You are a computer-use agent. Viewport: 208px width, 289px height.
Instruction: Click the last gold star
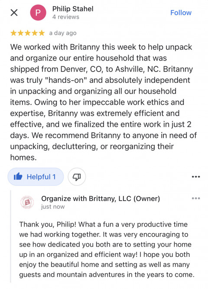coord(42,33)
